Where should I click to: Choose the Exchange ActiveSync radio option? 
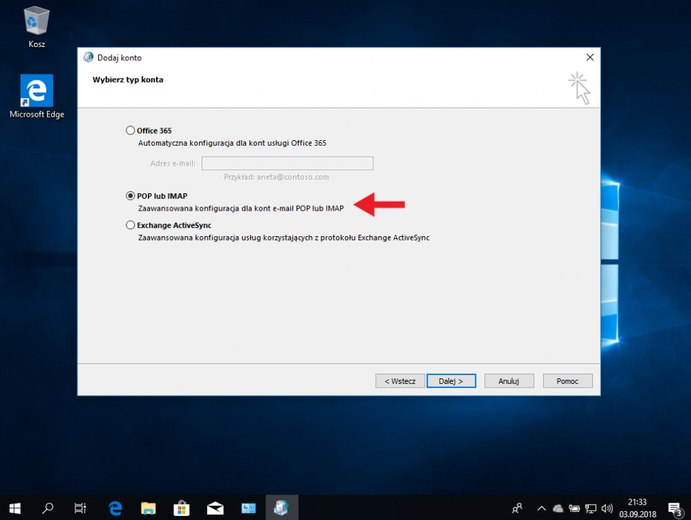pos(131,225)
